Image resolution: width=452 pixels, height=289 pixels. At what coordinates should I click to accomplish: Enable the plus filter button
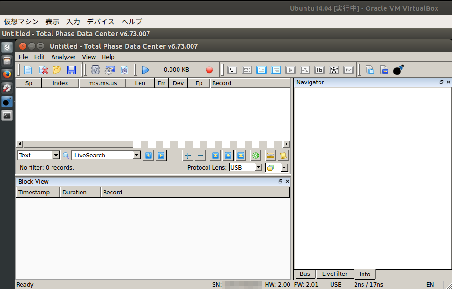click(x=187, y=155)
